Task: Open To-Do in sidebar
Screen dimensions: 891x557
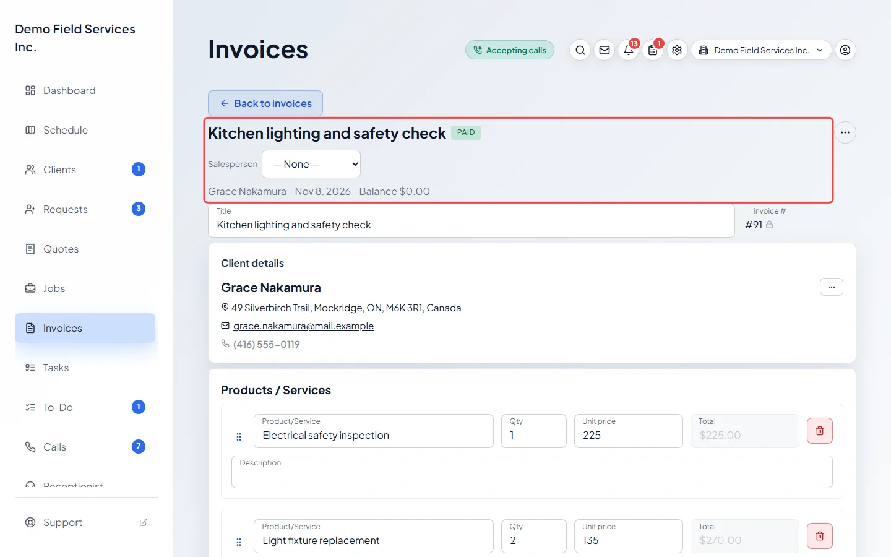Action: coord(85,407)
